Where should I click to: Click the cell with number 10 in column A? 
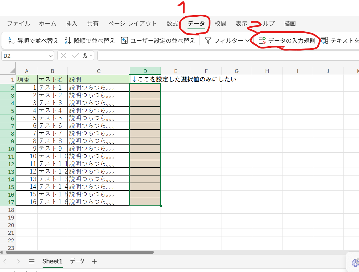(x=27, y=156)
